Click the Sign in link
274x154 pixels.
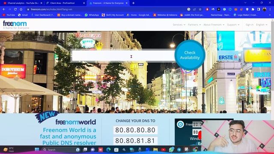point(249,25)
